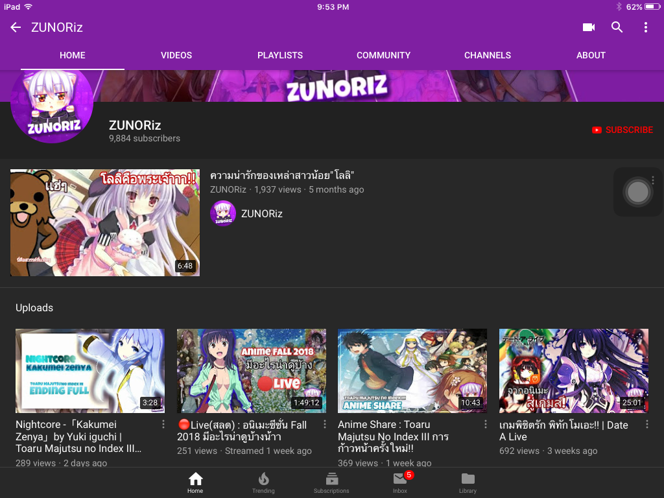Play the featured 6:48 video thumbnail

pyautogui.click(x=105, y=223)
